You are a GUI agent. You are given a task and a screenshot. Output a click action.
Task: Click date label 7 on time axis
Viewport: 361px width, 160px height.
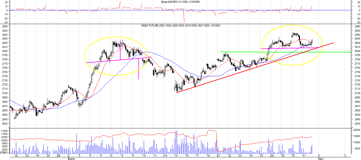tap(112, 156)
